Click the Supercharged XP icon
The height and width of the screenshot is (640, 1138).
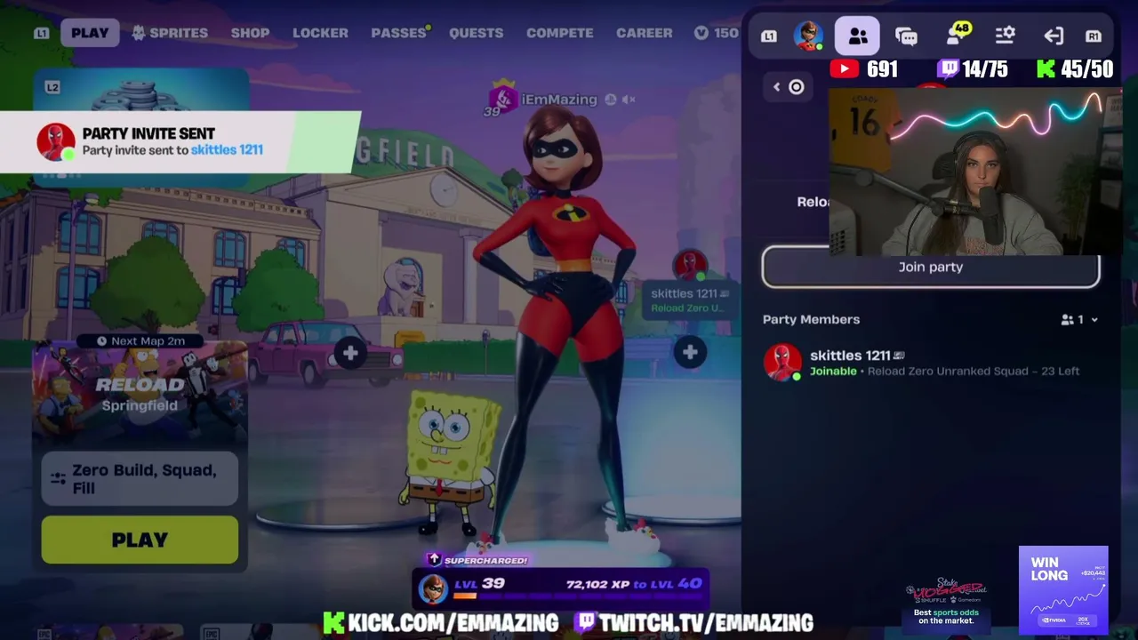434,559
